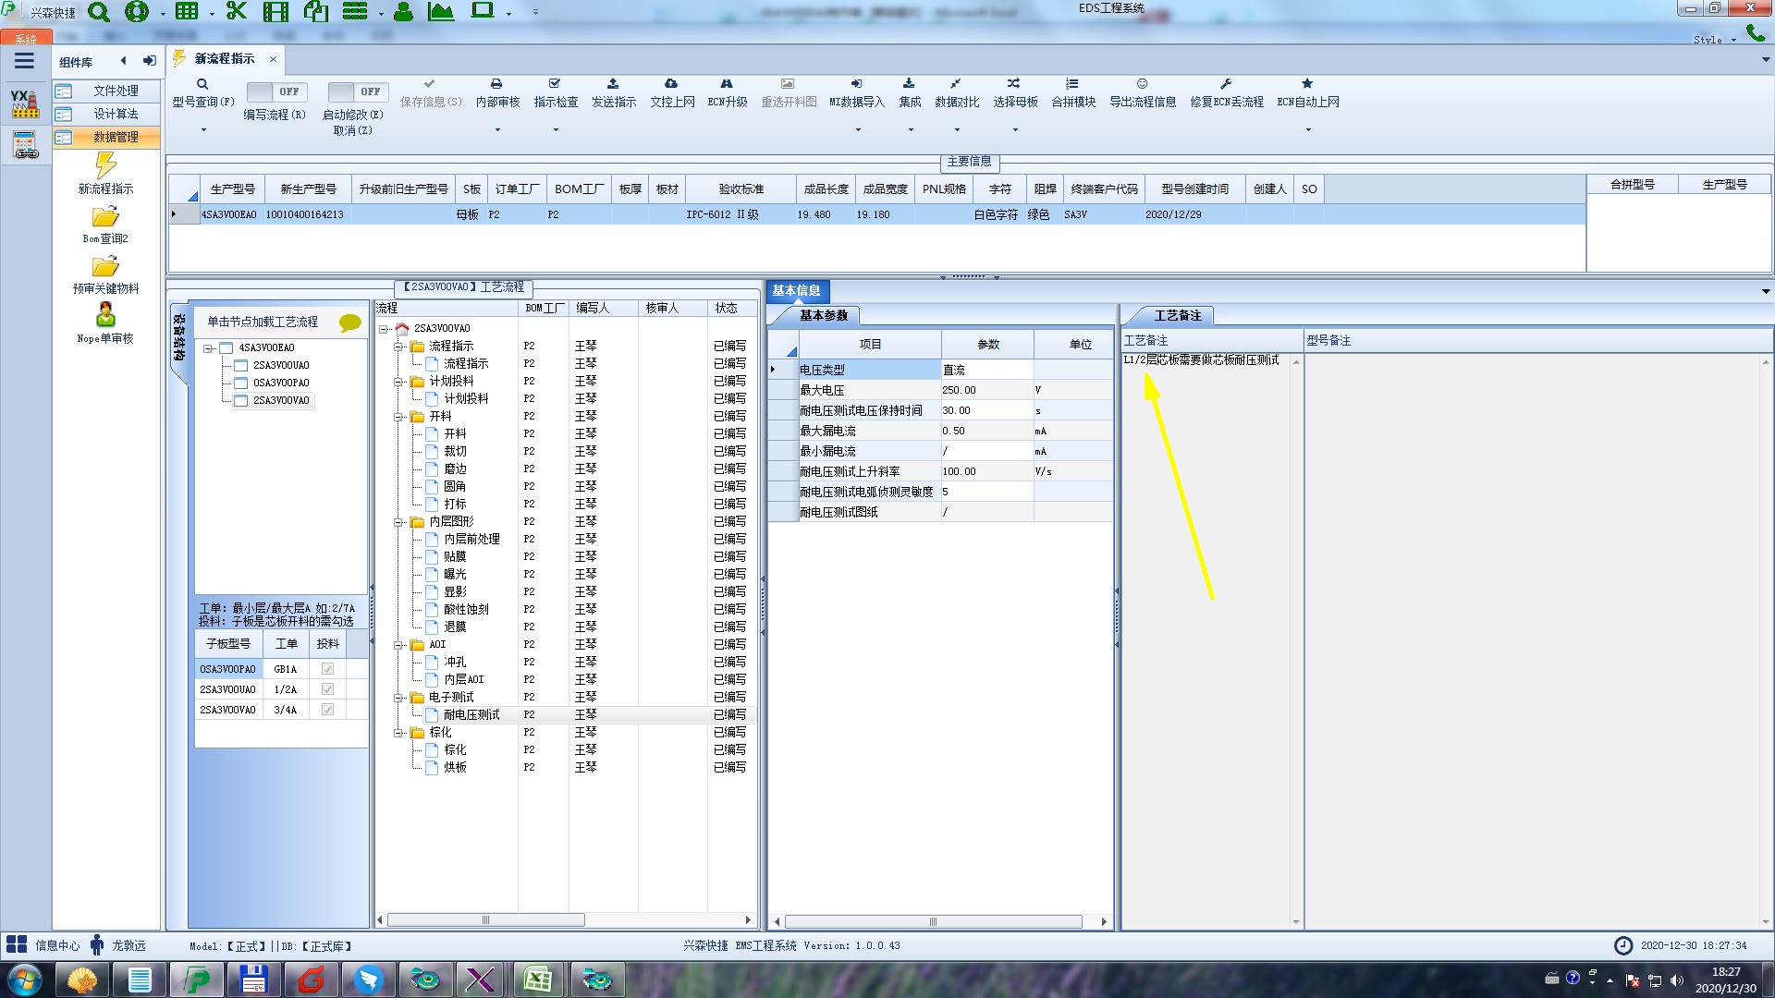Click the ECN升级 toolbar icon
Screen dimensions: 1775x998
[x=727, y=84]
